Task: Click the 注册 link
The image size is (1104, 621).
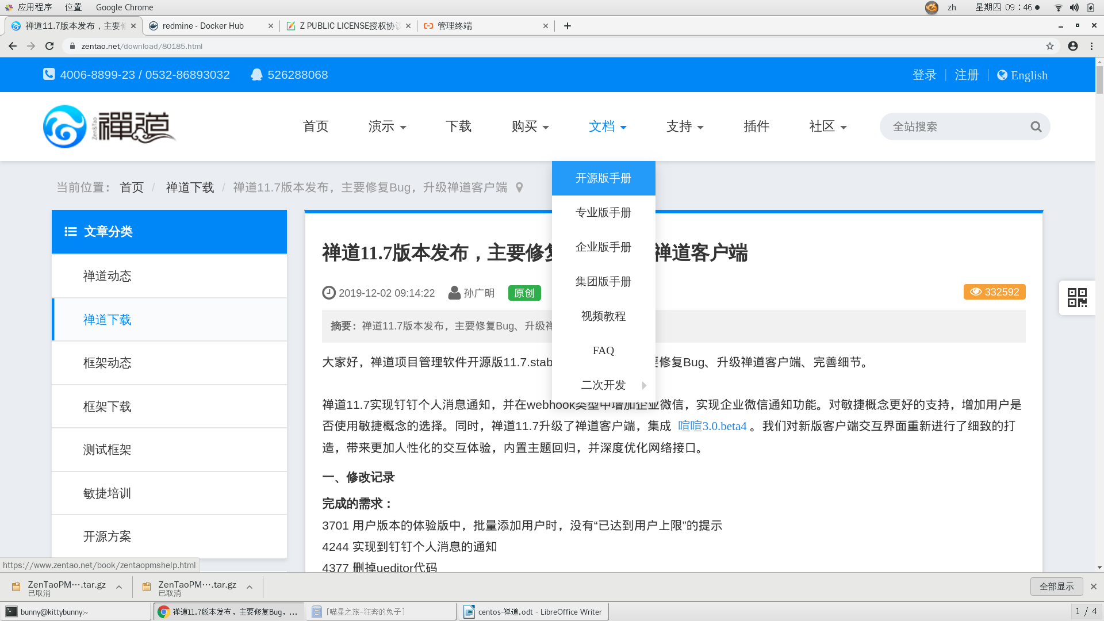Action: 967,75
